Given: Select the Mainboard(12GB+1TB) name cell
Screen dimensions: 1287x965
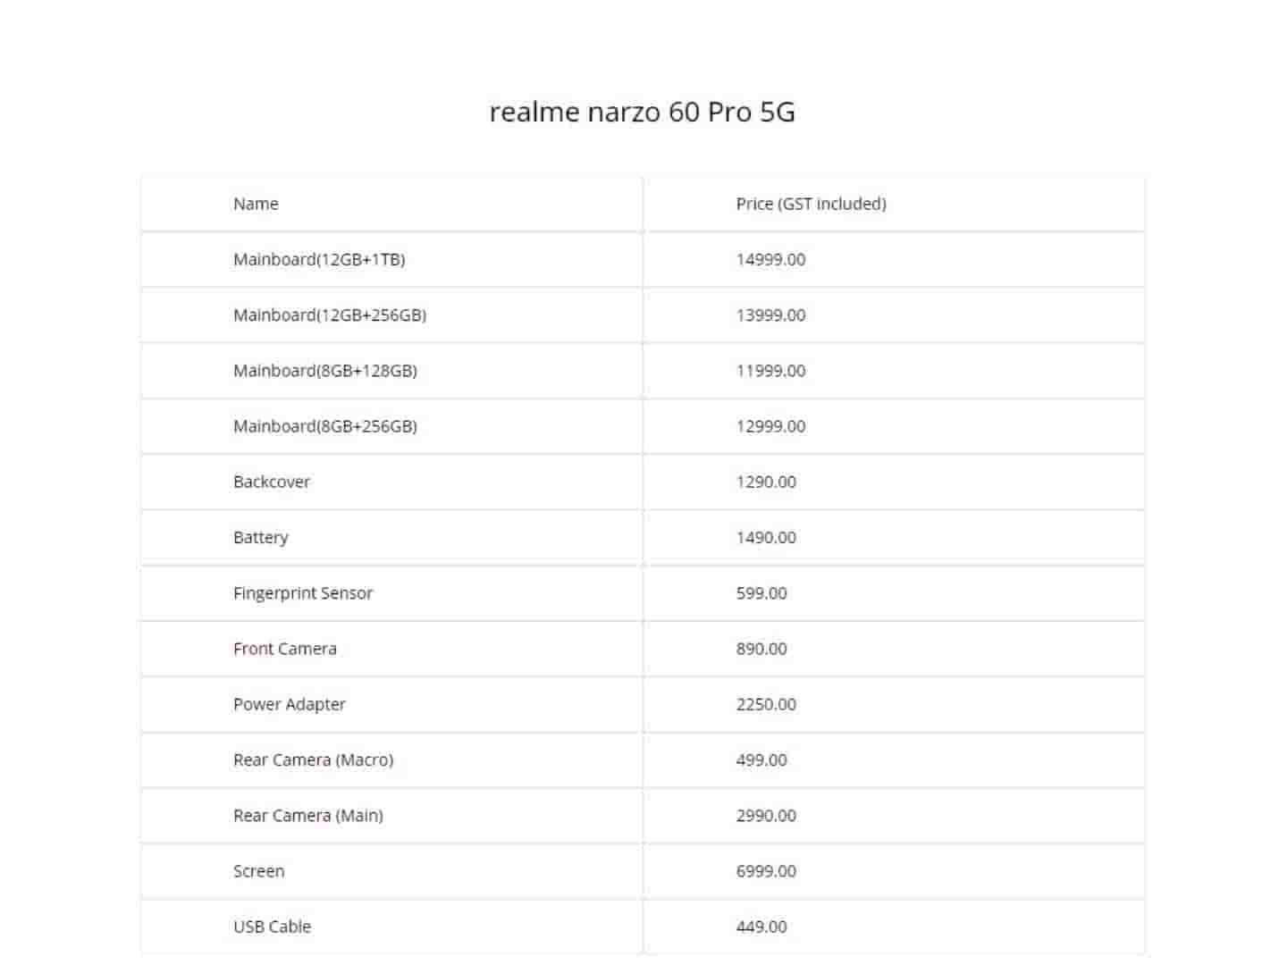Looking at the screenshot, I should [319, 259].
